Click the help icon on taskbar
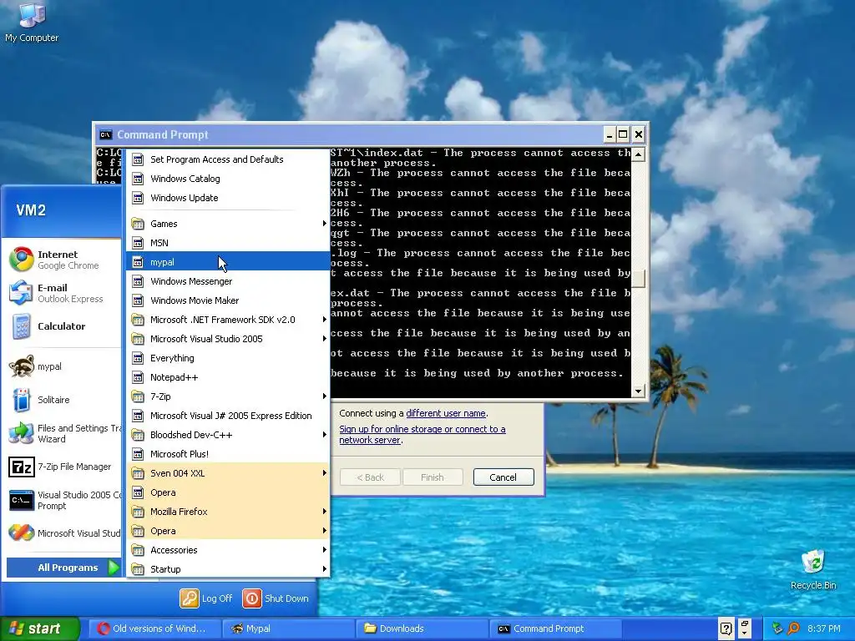Screen dimensions: 855x641 (x=726, y=628)
